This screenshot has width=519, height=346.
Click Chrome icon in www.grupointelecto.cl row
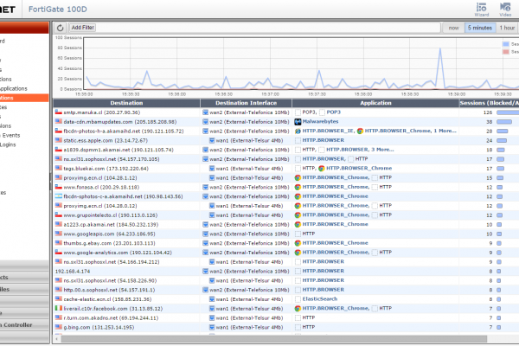click(x=298, y=215)
